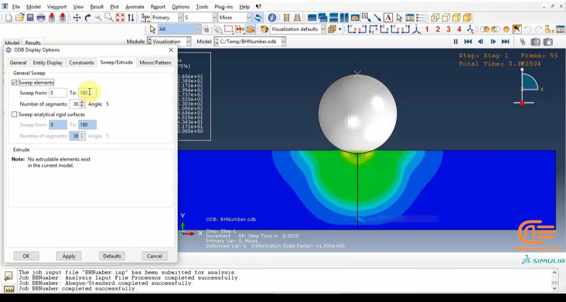Apply front view using orientation icon 1
Image resolution: width=566 pixels, height=302 pixels.
[426, 28]
